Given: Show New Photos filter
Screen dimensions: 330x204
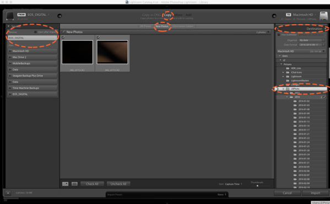Looking at the screenshot, I should pos(162,26).
